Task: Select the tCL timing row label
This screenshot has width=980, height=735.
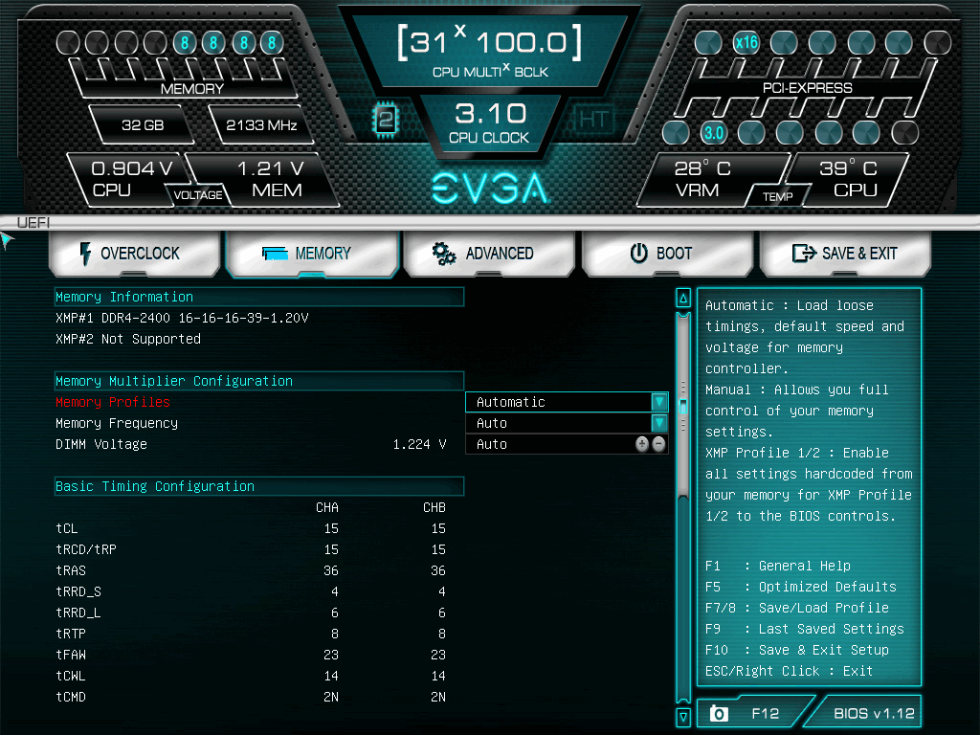Action: point(67,528)
